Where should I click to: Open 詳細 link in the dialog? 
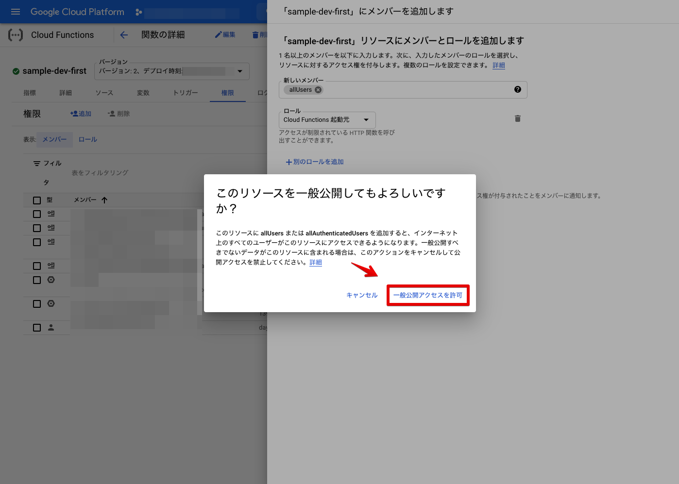point(316,262)
